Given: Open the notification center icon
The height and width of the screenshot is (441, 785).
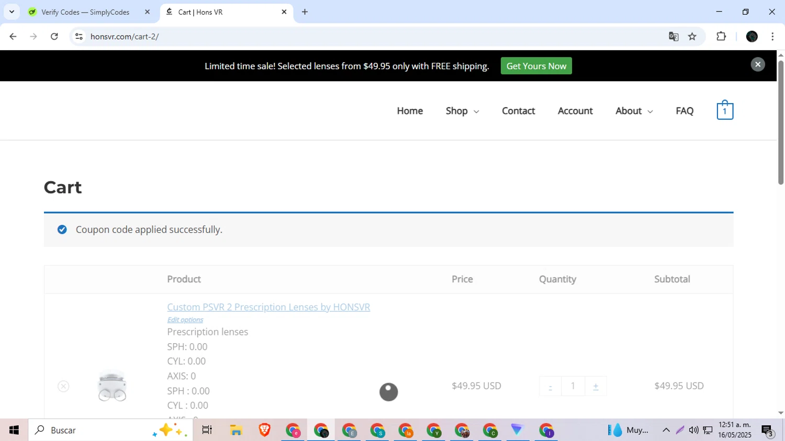Looking at the screenshot, I should click(768, 431).
